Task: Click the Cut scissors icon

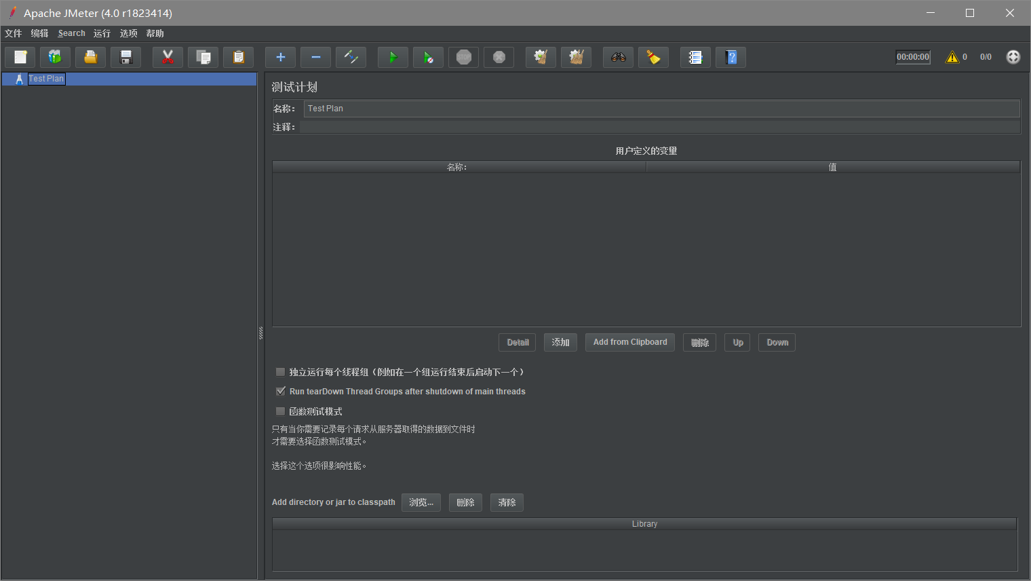Action: tap(168, 58)
